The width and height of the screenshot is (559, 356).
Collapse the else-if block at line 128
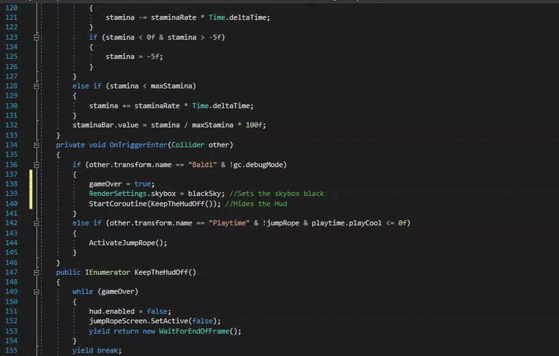(x=36, y=86)
